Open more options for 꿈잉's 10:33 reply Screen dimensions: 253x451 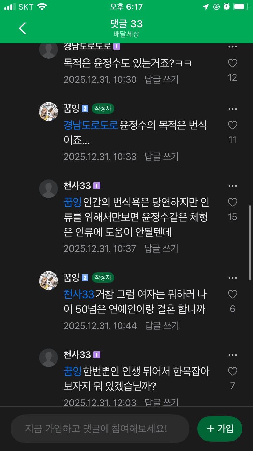coord(233,109)
